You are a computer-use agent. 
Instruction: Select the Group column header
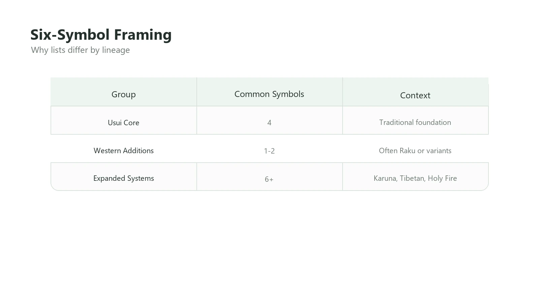[x=124, y=92]
